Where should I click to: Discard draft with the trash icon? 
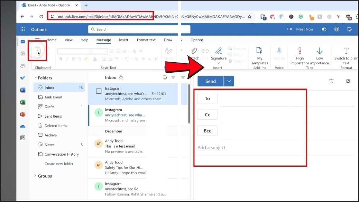click(331, 81)
